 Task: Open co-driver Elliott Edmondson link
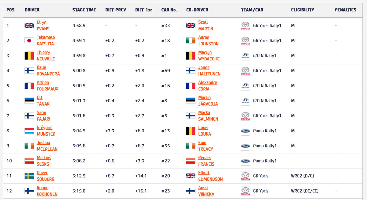(x=211, y=176)
